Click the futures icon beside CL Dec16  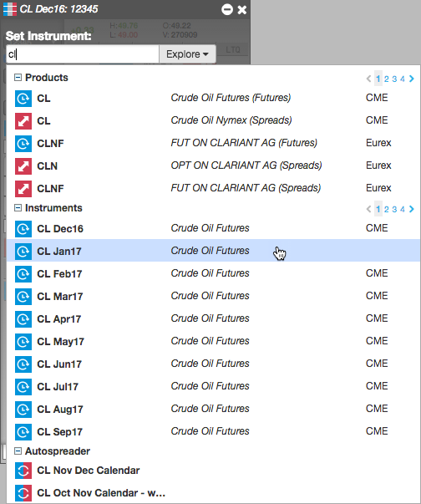pyautogui.click(x=23, y=228)
